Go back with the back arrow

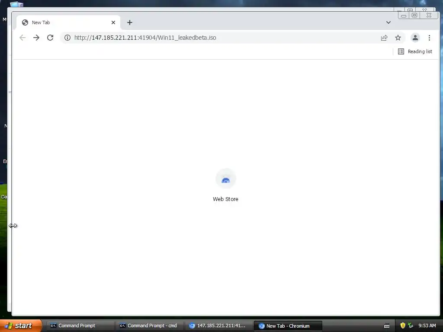pos(22,38)
